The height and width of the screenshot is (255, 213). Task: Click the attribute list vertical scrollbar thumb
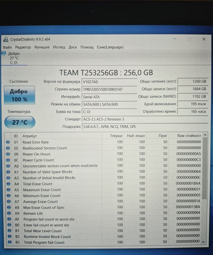click(205, 168)
